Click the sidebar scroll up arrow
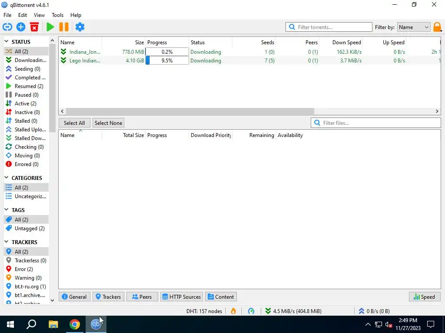This screenshot has height=333, width=445. click(x=52, y=41)
